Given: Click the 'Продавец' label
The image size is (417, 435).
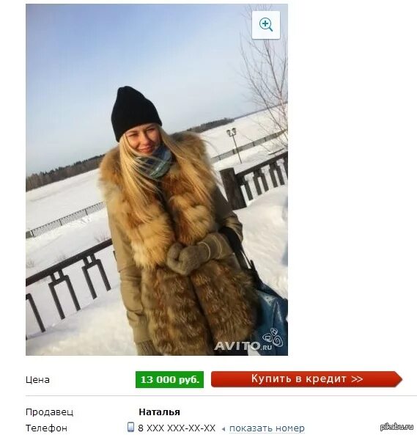Looking at the screenshot, I should [49, 412].
